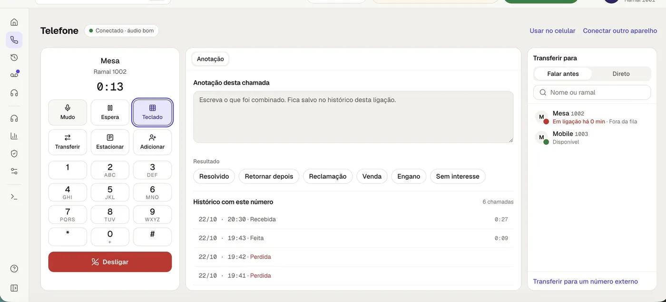
Task: Choose Mesa 1002 in transfer list
Action: 592,117
